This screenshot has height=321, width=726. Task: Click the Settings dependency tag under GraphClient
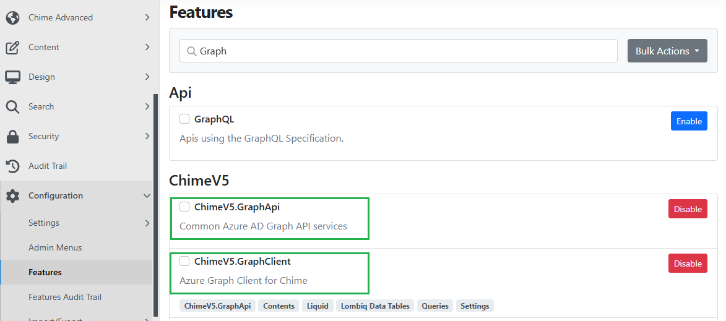[x=475, y=306]
